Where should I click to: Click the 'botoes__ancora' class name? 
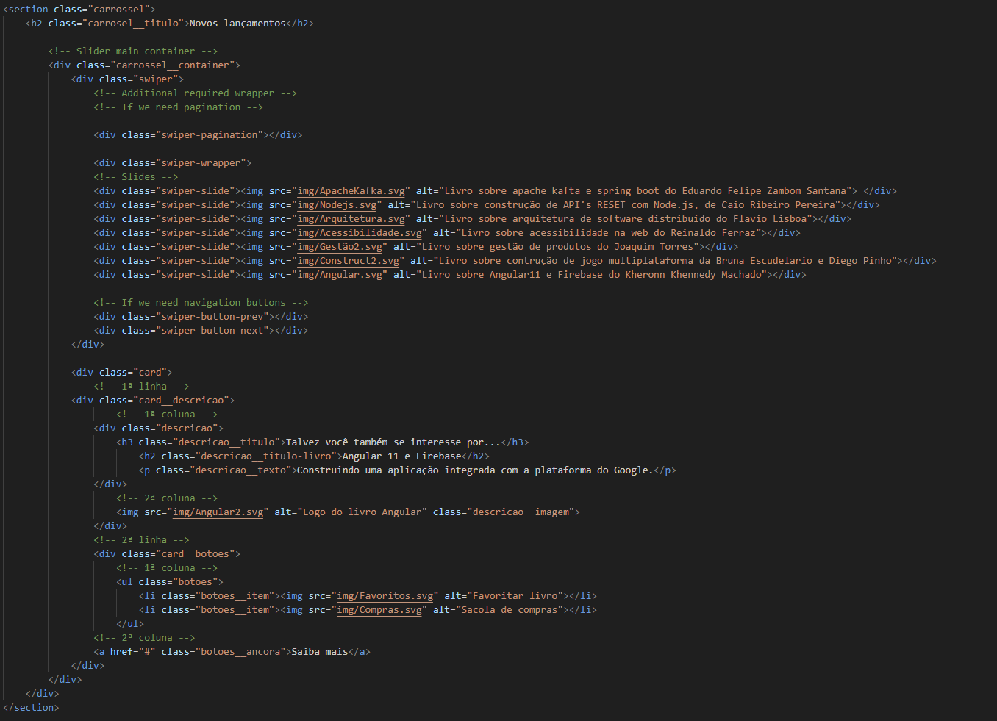click(x=240, y=652)
